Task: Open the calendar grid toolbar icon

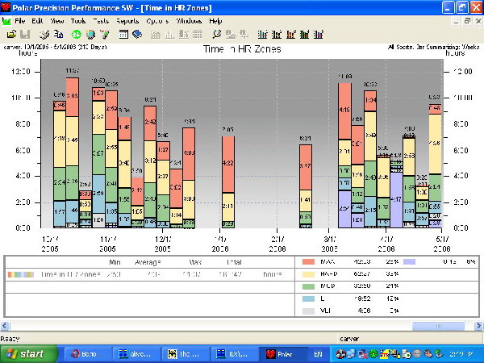Action: click(123, 35)
